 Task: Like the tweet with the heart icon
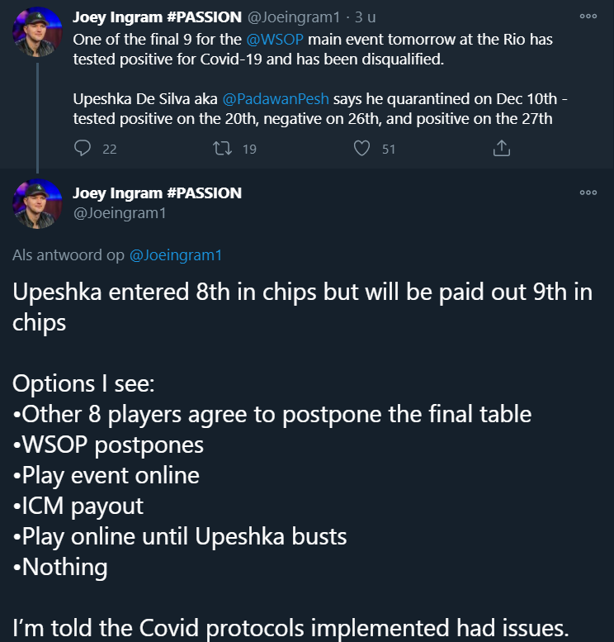pyautogui.click(x=361, y=149)
